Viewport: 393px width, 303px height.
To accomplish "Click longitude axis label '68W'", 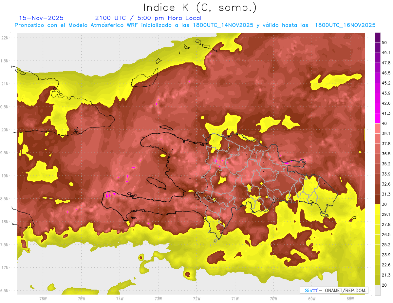I will (x=350, y=298).
